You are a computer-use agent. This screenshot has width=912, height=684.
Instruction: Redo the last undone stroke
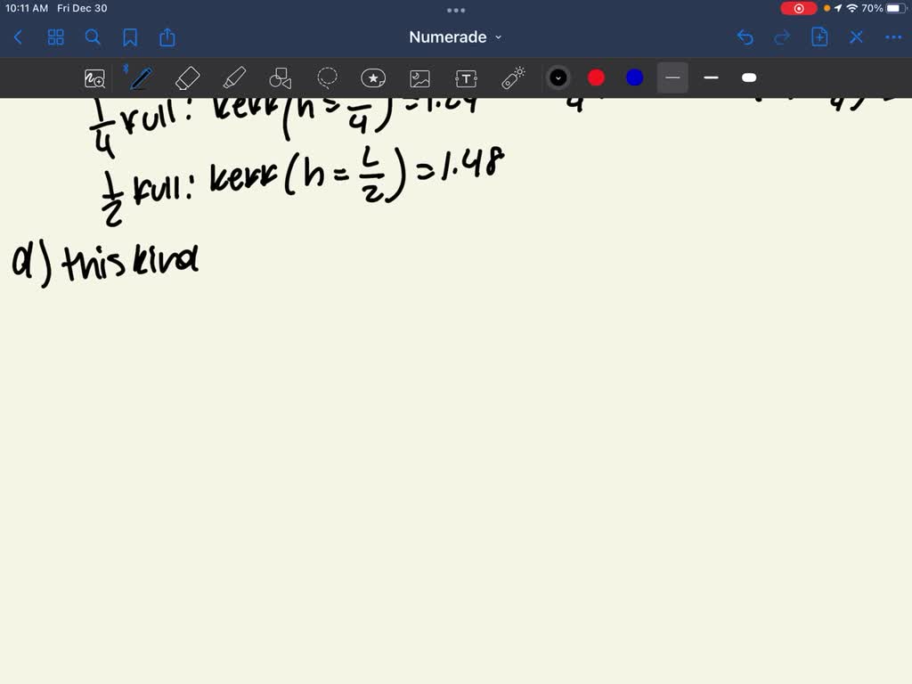(x=782, y=37)
